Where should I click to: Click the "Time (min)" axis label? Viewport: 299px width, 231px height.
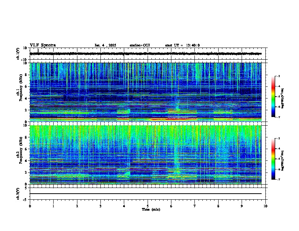151,209
